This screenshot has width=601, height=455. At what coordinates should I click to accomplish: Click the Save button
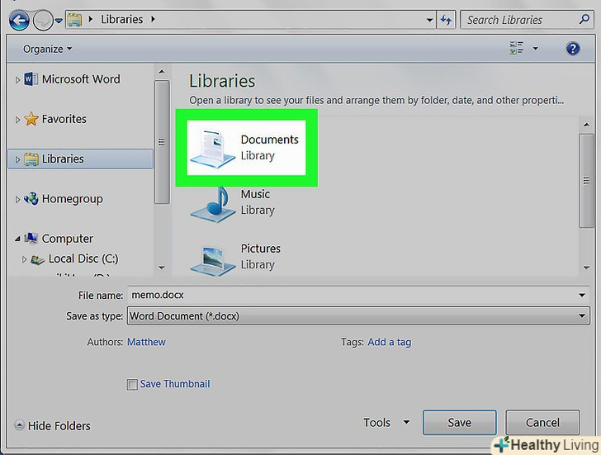[460, 423]
